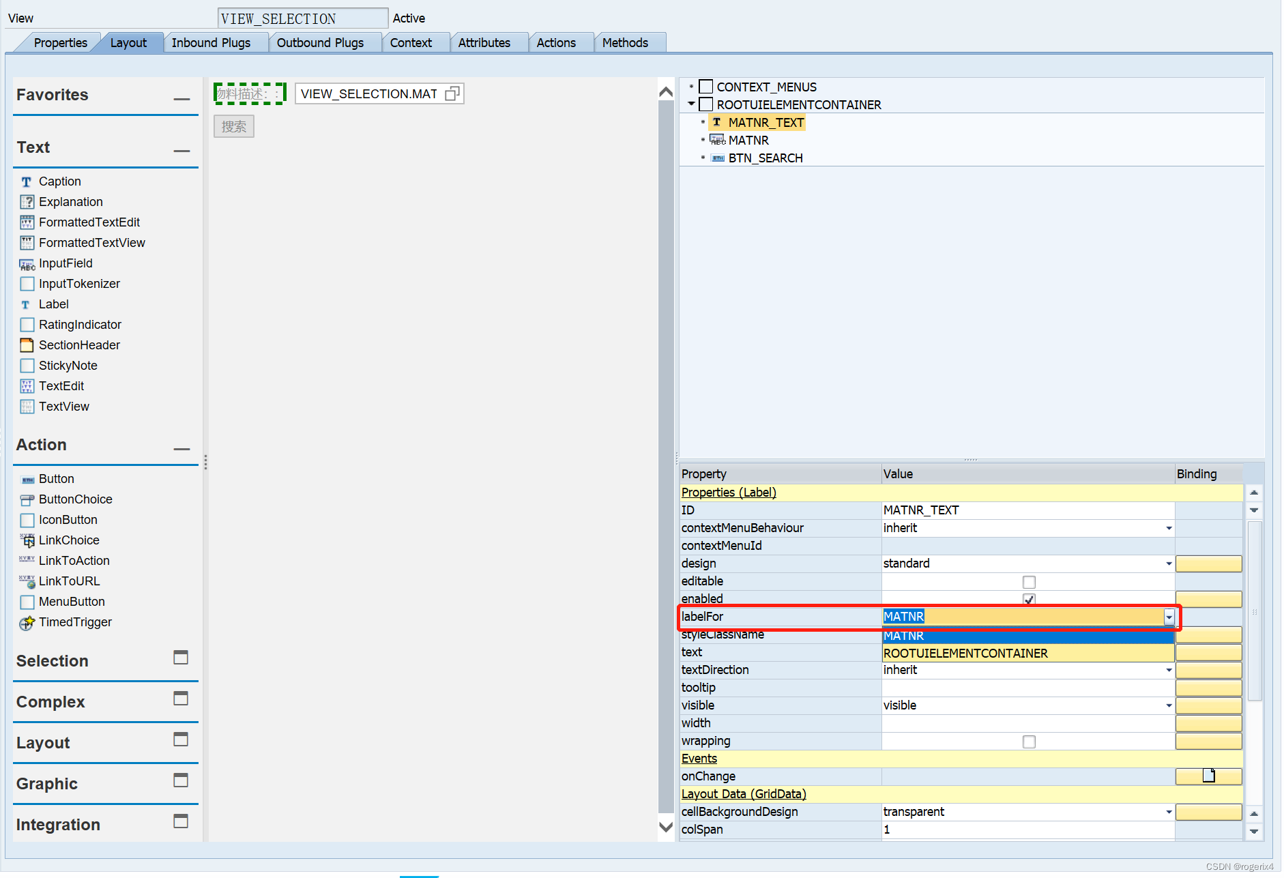Click the FormattedTextEdit icon
This screenshot has width=1284, height=878.
tap(27, 222)
